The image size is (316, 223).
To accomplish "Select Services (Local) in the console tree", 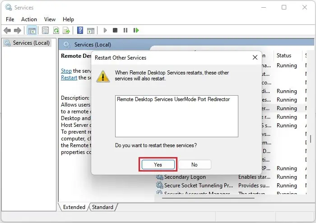I will (x=27, y=43).
